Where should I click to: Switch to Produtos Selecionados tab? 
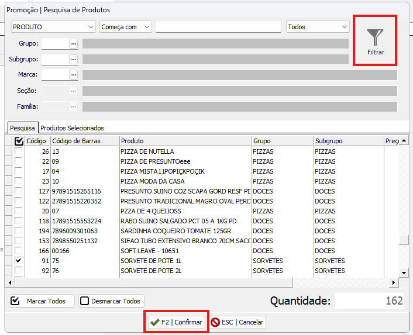(72, 128)
